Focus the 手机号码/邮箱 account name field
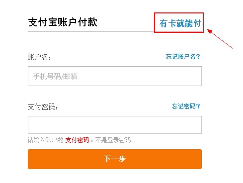 click(x=115, y=76)
